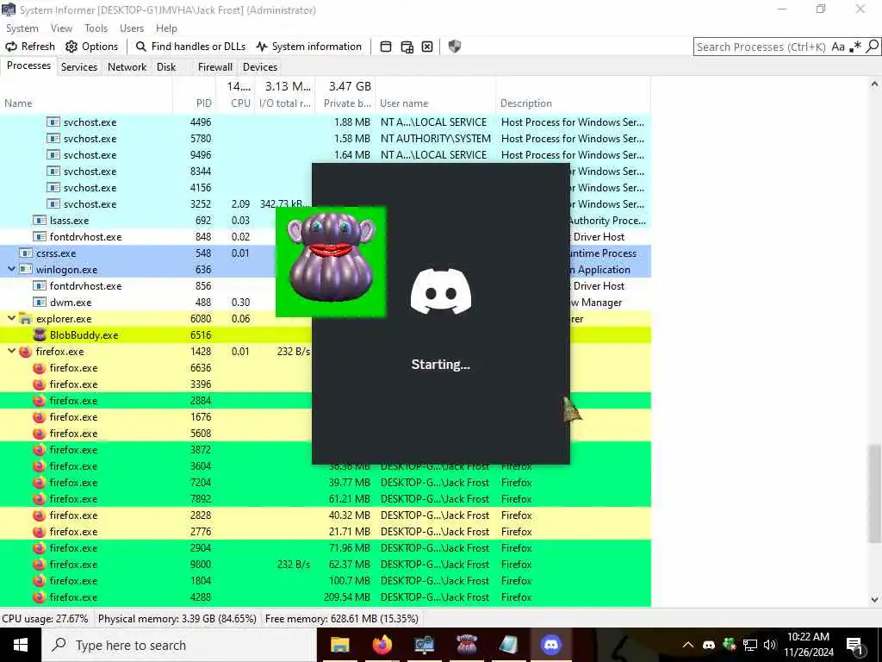Switch to the Network tab
Screen dimensions: 882x662
127,67
